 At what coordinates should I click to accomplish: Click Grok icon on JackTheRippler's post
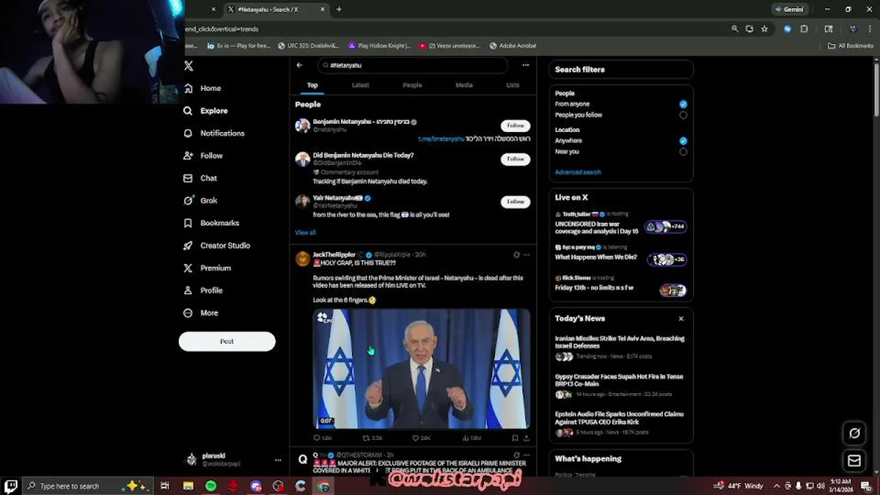[x=516, y=255]
